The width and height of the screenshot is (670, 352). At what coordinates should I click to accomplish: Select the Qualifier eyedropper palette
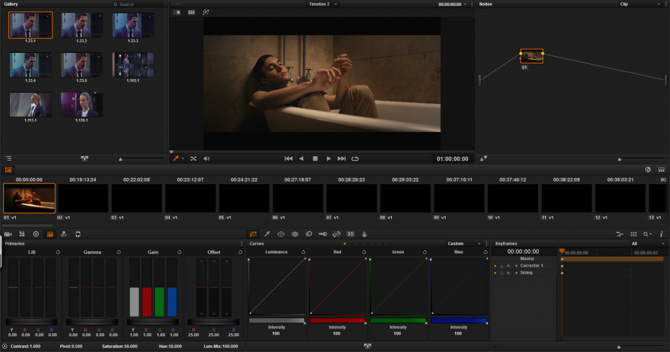pos(267,234)
